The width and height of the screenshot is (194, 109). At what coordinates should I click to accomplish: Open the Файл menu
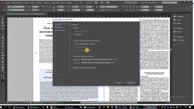pos(8,3)
